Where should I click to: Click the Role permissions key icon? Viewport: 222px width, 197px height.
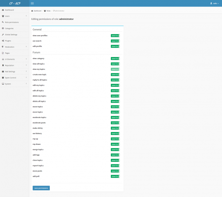point(3,22)
